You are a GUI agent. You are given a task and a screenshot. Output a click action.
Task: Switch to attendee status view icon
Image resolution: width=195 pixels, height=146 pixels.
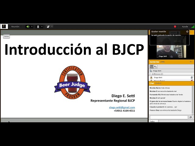pos(155,67)
